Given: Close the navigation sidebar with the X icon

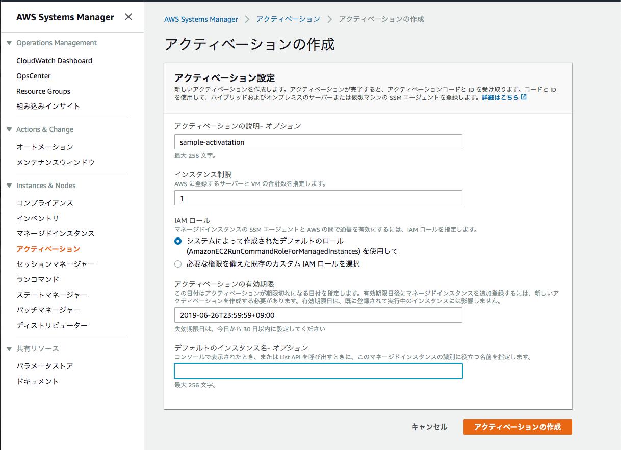Looking at the screenshot, I should 128,16.
